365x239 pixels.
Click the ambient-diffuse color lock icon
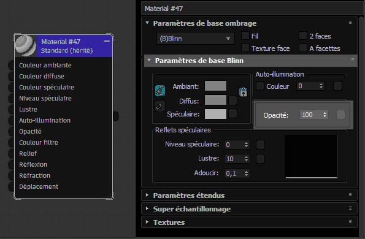pos(160,91)
